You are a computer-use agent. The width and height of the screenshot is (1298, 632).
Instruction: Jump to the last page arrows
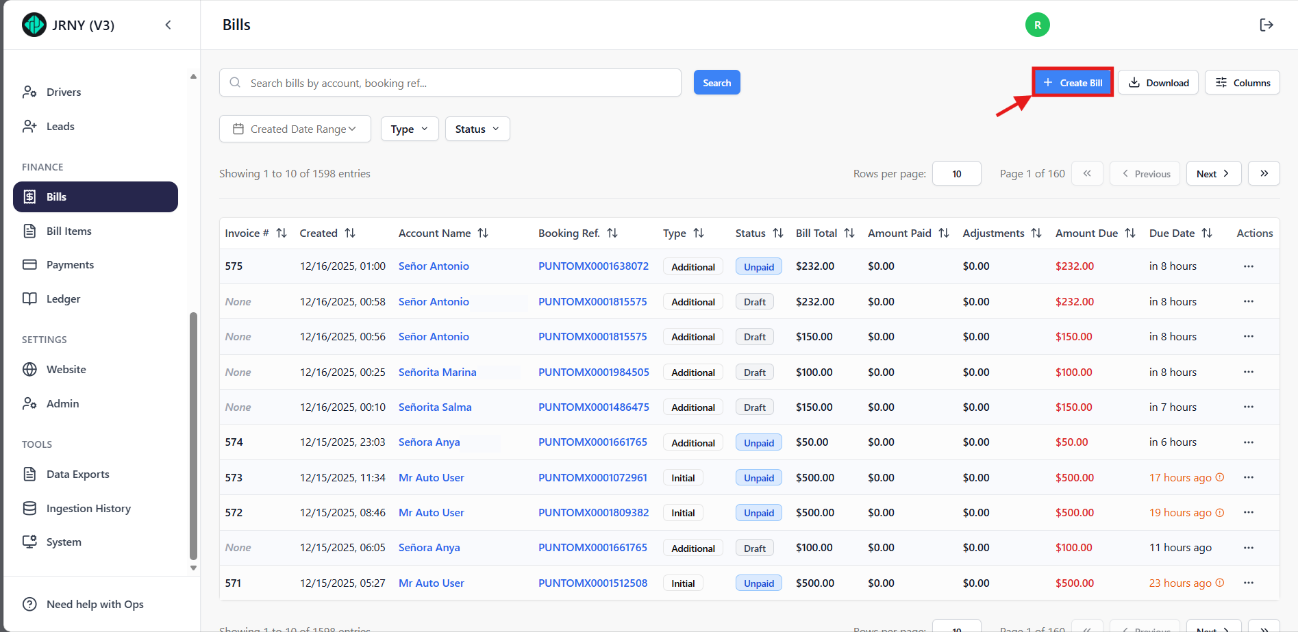click(1264, 174)
